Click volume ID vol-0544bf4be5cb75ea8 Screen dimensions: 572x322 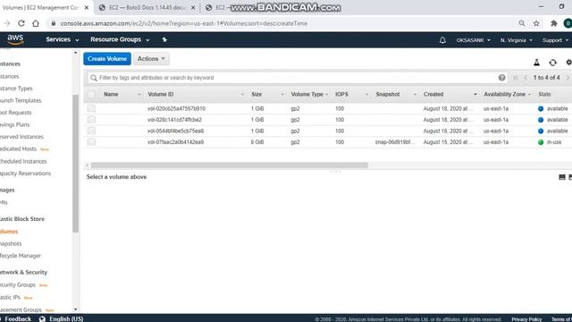pos(175,131)
